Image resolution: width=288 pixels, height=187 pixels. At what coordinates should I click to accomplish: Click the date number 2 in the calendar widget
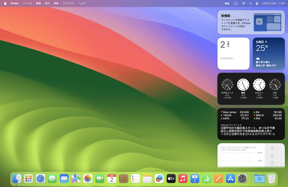point(222,45)
